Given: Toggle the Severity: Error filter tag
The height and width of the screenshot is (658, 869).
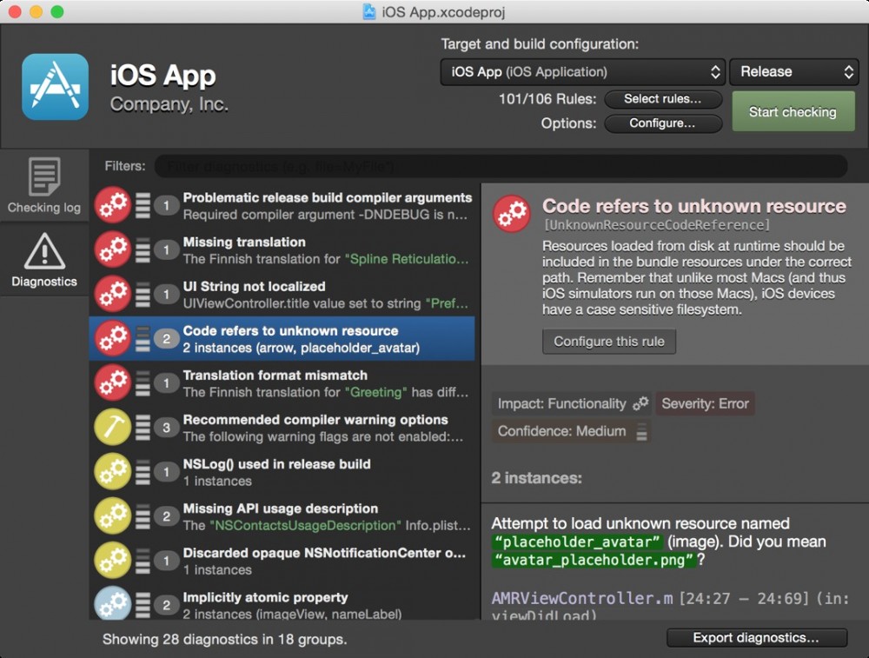Looking at the screenshot, I should coord(705,403).
